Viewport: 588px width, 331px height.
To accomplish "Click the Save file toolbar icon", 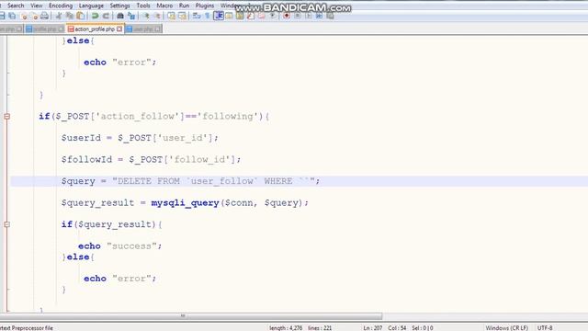I will 2,16.
